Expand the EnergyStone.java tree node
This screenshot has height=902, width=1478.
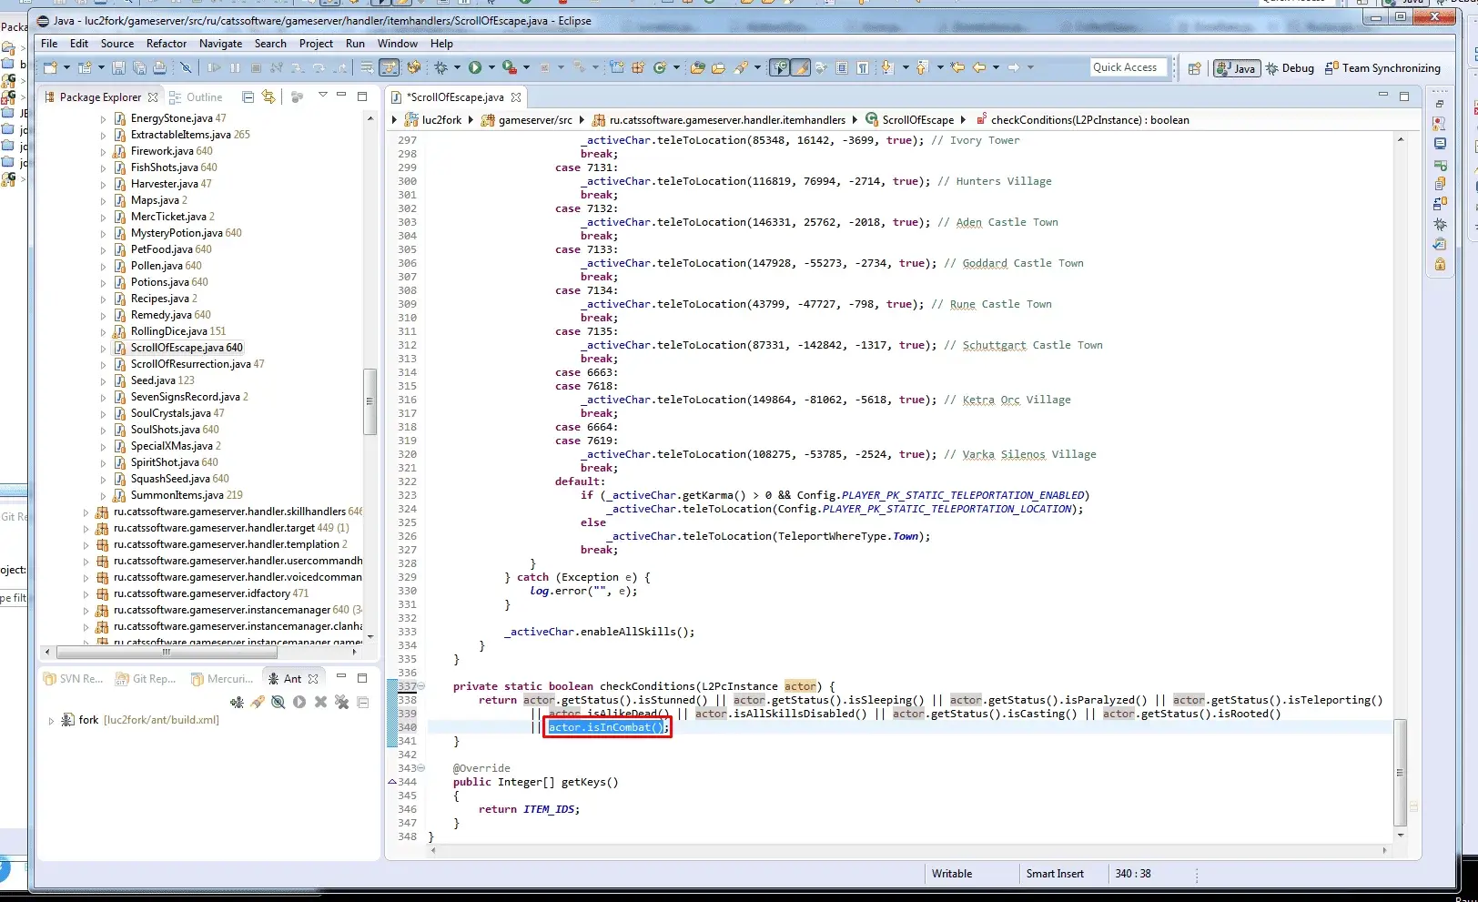coord(103,119)
